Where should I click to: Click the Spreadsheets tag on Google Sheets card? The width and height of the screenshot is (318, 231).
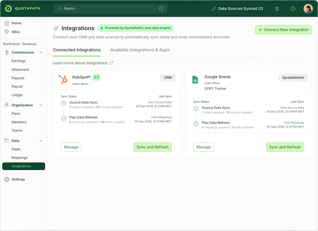293,78
